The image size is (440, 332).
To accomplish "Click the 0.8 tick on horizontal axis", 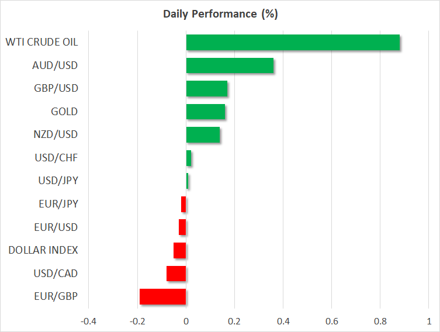I will [x=380, y=321].
